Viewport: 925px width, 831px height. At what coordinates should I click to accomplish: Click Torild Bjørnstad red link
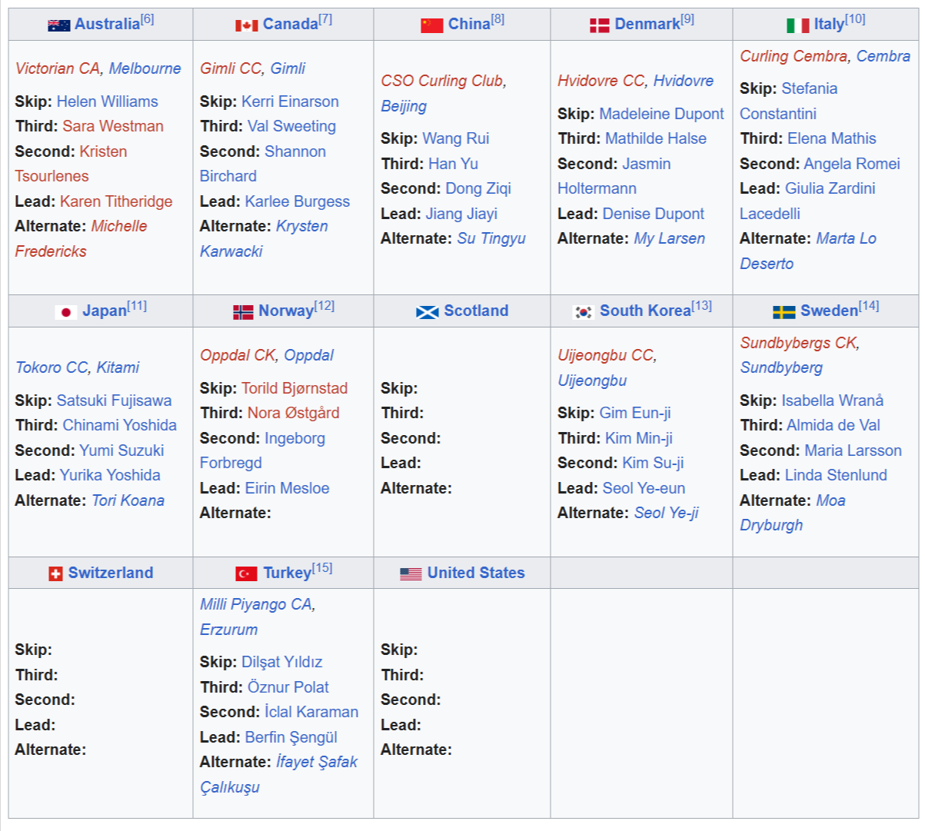[x=294, y=388]
